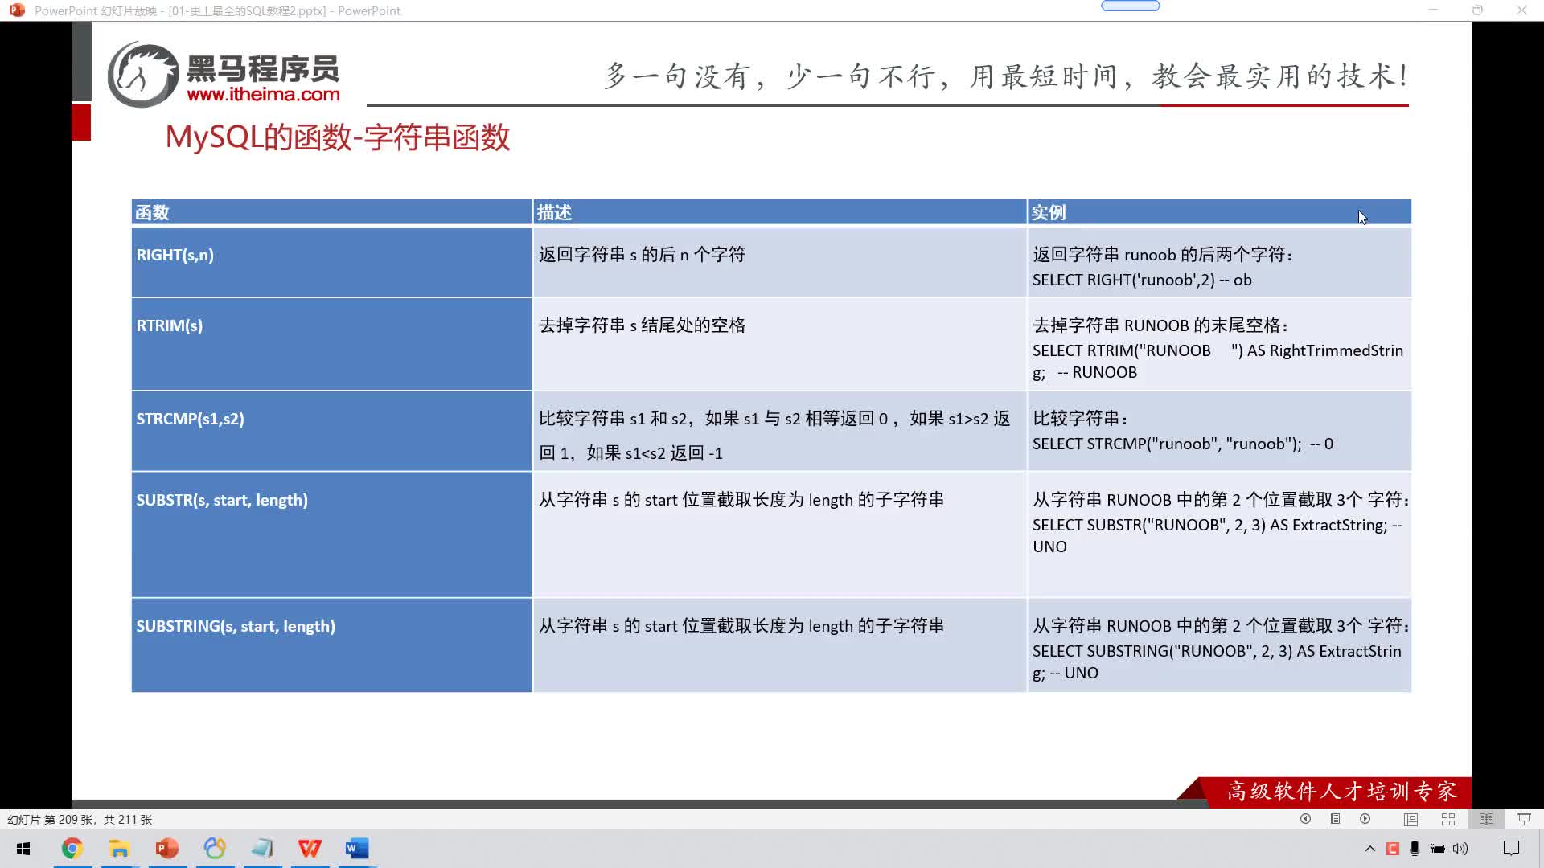The image size is (1544, 868).
Task: Start Slide Show from status bar icon
Action: (1524, 819)
